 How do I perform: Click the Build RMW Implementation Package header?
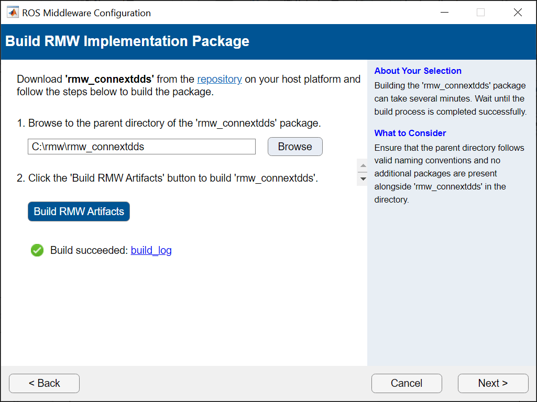(127, 41)
